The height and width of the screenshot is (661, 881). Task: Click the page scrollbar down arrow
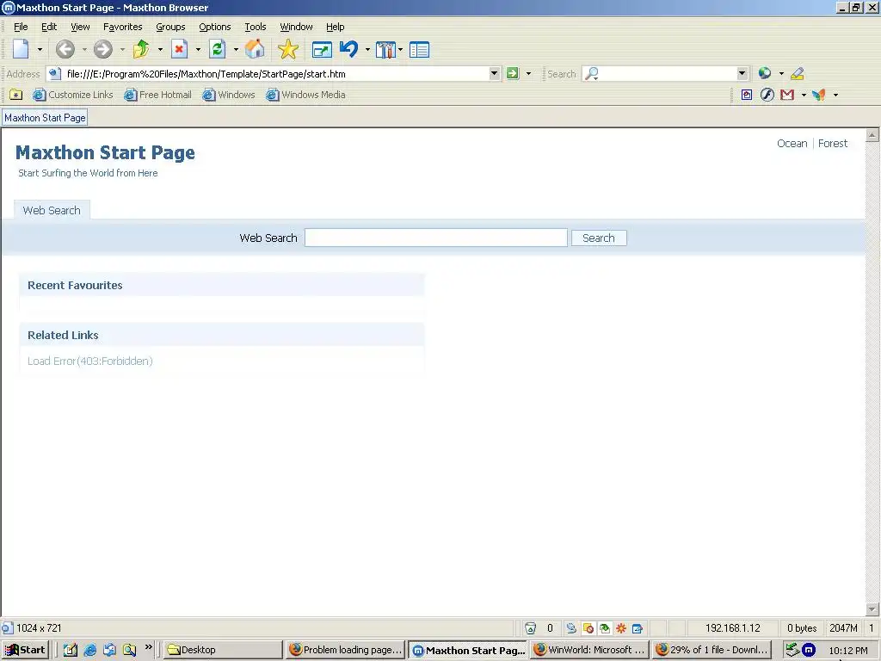coord(872,609)
